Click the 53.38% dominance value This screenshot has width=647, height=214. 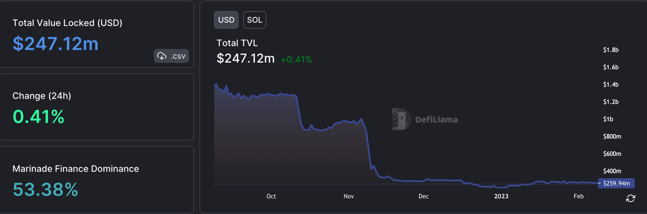pyautogui.click(x=45, y=189)
